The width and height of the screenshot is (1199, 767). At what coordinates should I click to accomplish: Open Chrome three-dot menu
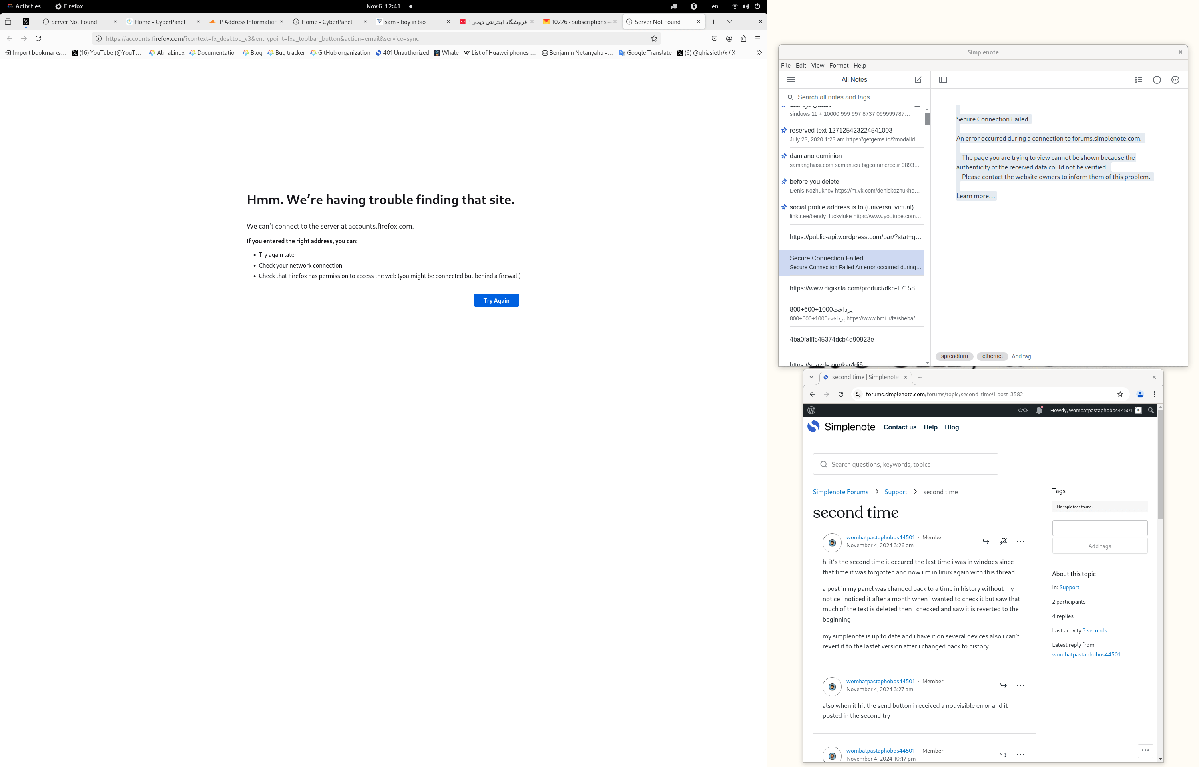pyautogui.click(x=1154, y=394)
